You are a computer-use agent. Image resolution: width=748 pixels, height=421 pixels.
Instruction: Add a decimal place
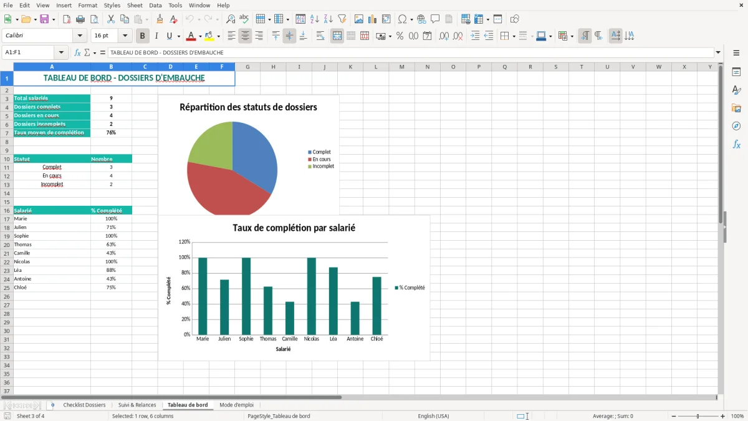[x=444, y=36]
